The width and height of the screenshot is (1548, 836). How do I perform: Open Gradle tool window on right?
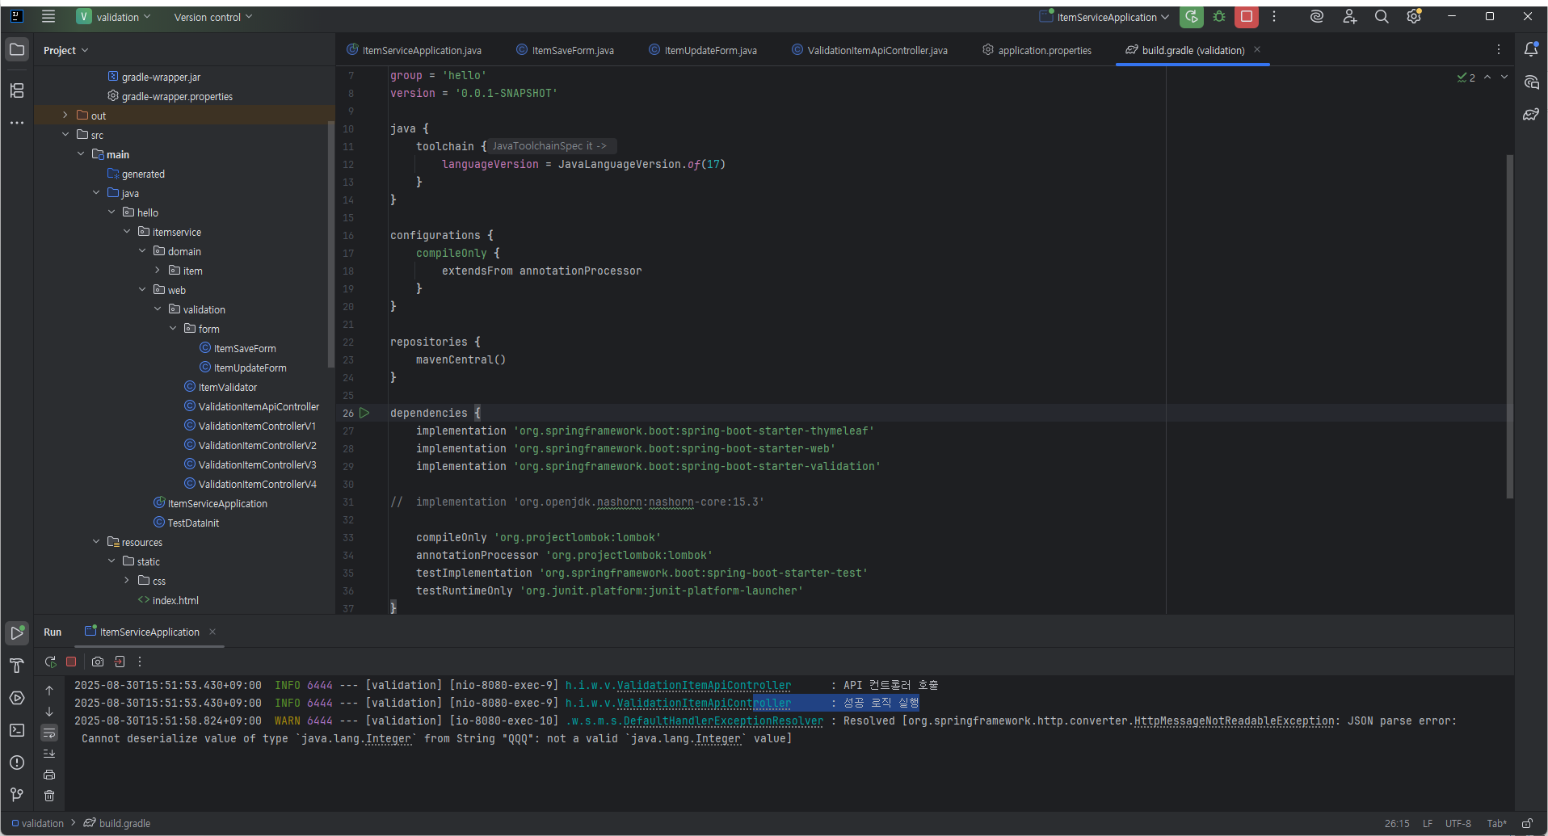pos(1531,115)
